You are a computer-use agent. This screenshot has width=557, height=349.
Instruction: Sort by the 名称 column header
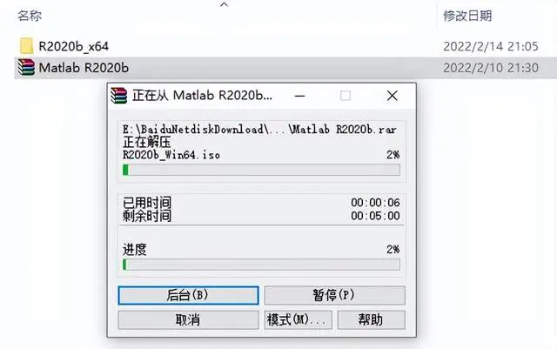coord(30,16)
